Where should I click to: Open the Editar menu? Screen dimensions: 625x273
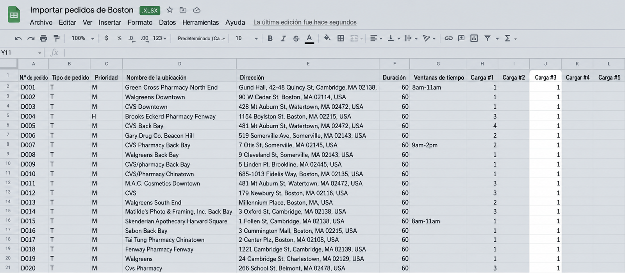(67, 22)
